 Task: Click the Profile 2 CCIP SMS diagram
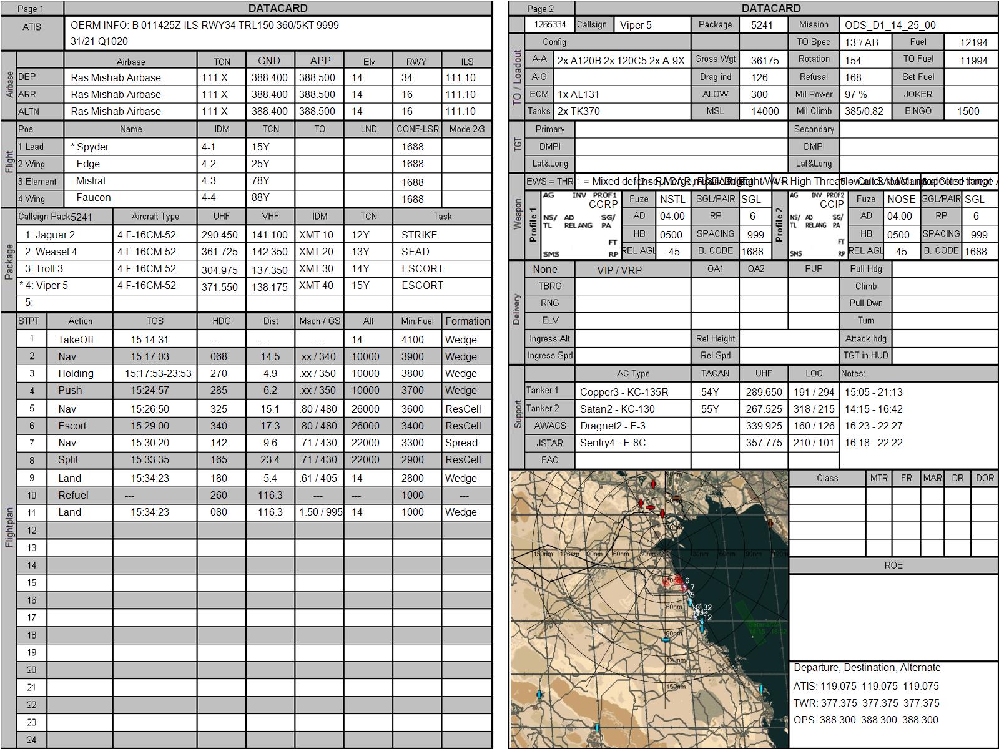[x=817, y=225]
